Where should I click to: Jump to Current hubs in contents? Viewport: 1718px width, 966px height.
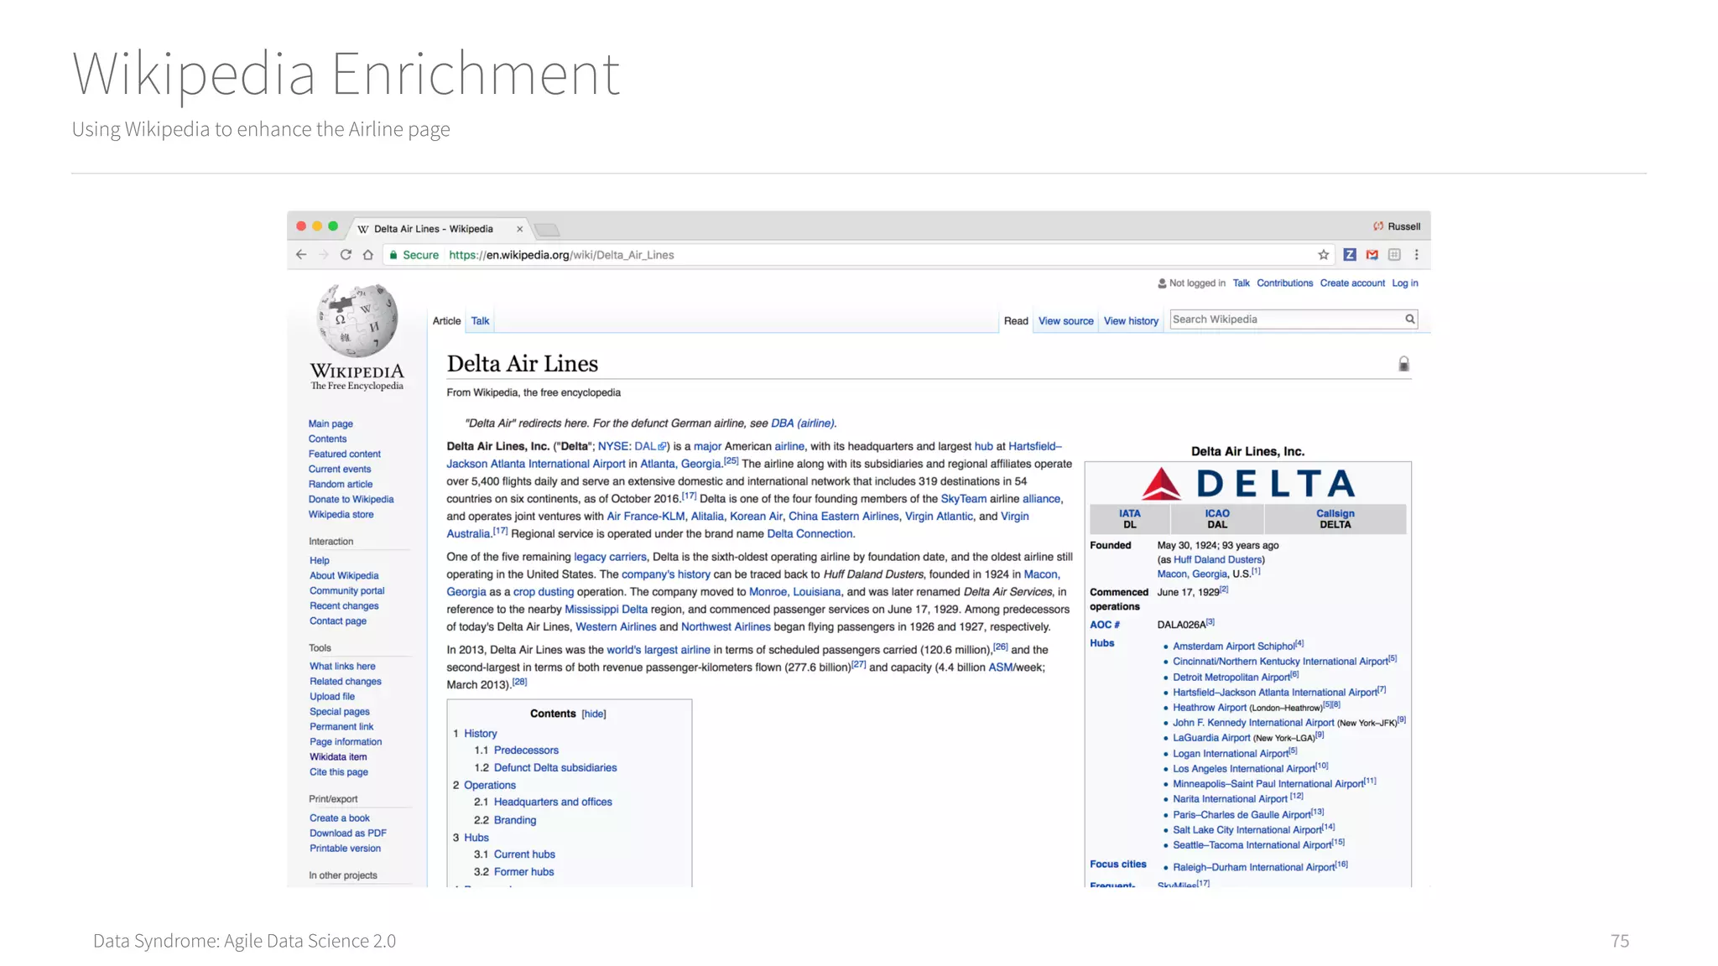tap(524, 854)
